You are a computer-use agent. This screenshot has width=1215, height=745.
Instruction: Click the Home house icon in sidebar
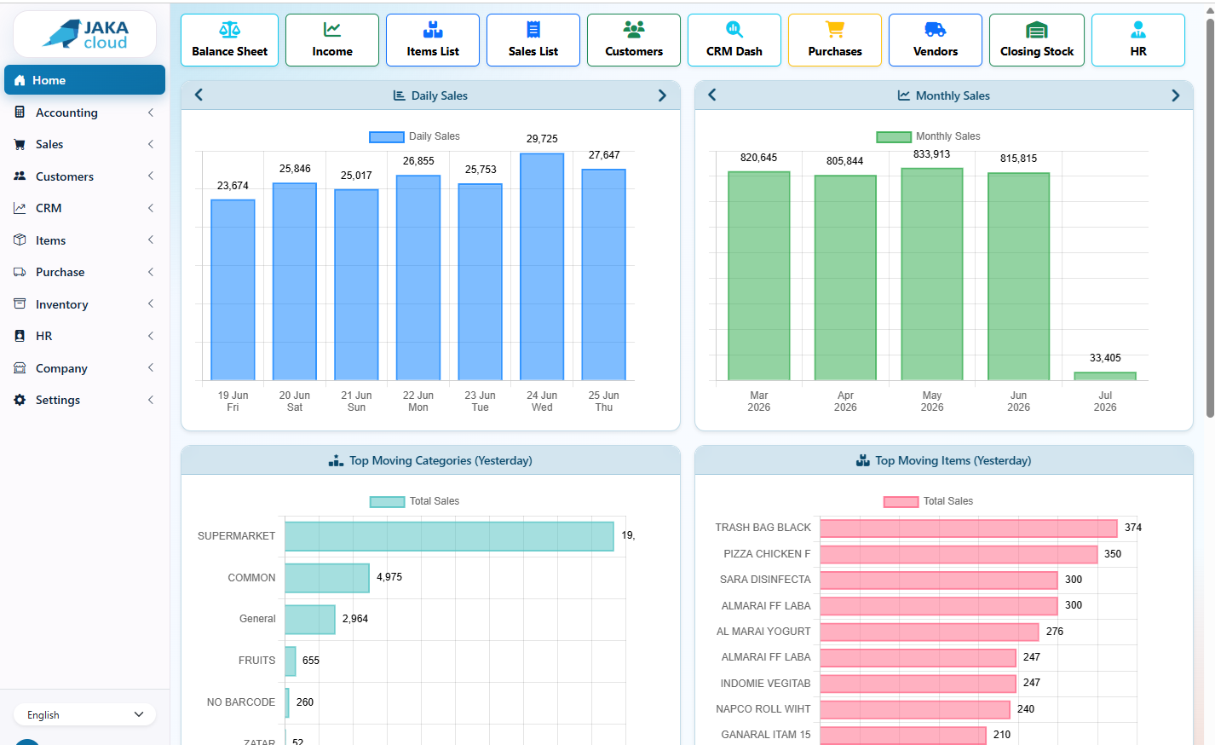coord(20,80)
